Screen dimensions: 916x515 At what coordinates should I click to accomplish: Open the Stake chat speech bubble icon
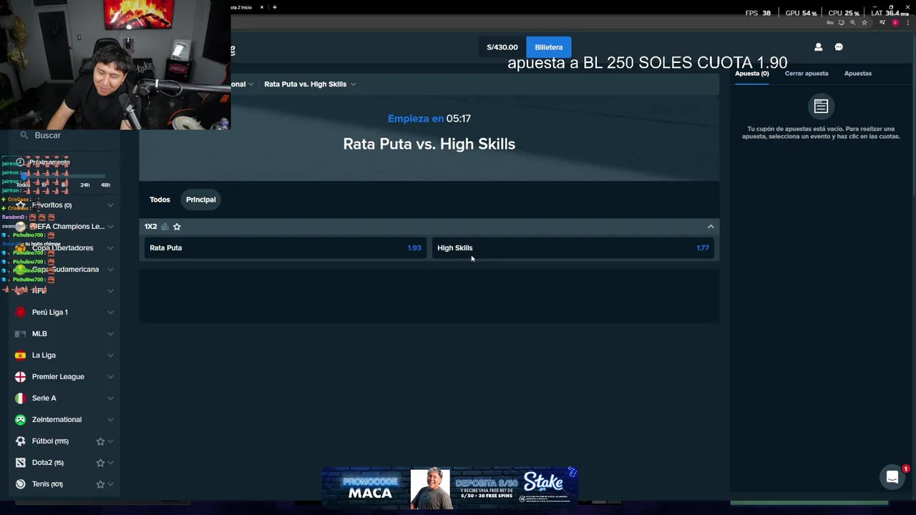click(x=839, y=47)
